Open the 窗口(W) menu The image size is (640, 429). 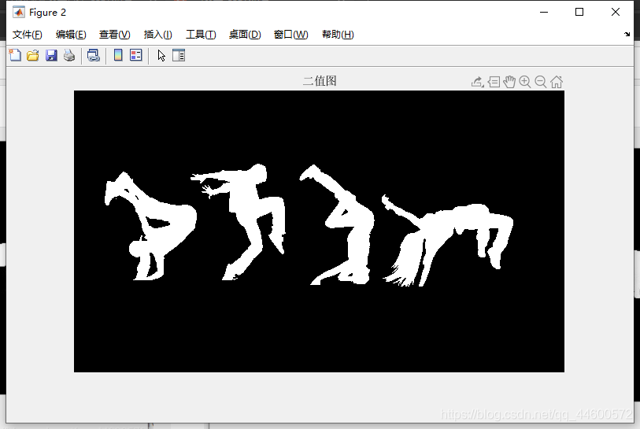pyautogui.click(x=291, y=35)
